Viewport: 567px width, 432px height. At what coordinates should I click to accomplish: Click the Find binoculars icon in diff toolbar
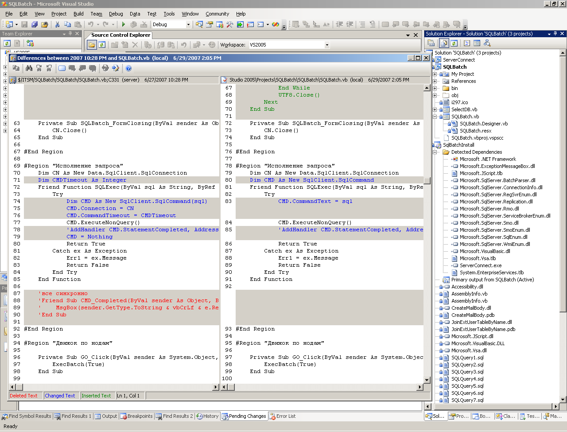click(29, 68)
